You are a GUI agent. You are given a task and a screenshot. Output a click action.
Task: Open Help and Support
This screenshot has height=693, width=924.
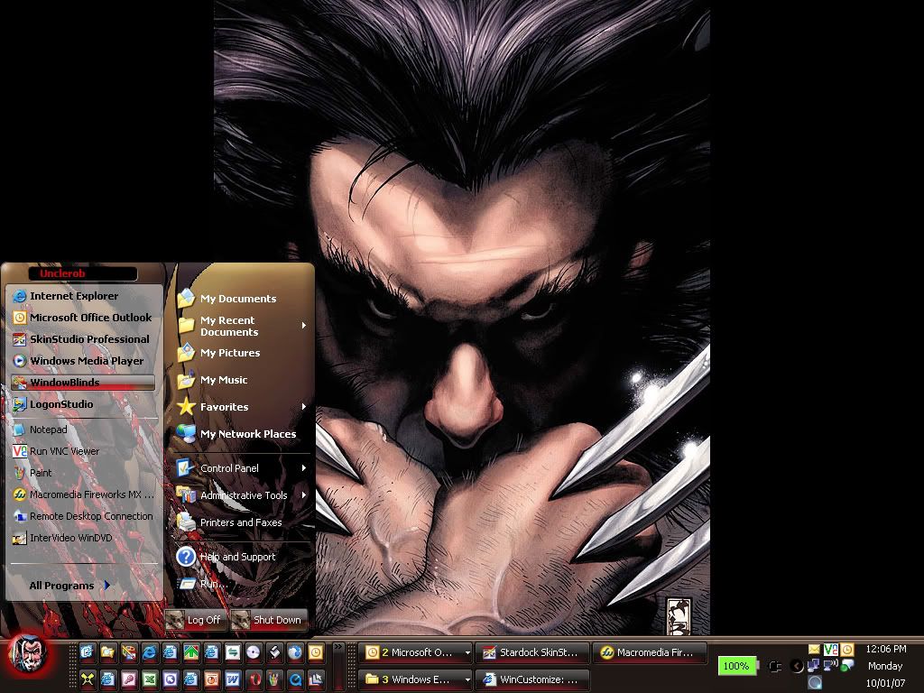(x=242, y=556)
